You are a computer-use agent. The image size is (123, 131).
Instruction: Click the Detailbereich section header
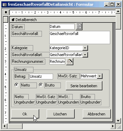click(x=63, y=20)
